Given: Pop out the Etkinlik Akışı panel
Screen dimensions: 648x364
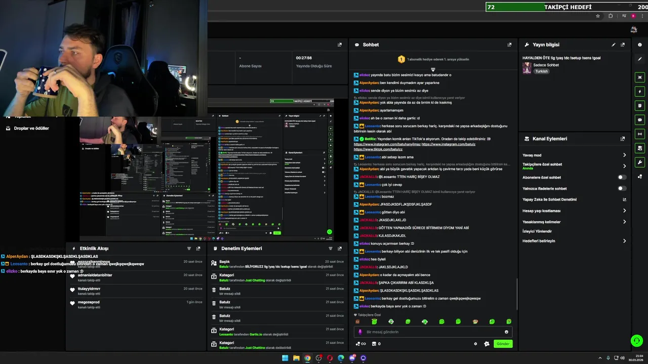Looking at the screenshot, I should click(x=198, y=248).
